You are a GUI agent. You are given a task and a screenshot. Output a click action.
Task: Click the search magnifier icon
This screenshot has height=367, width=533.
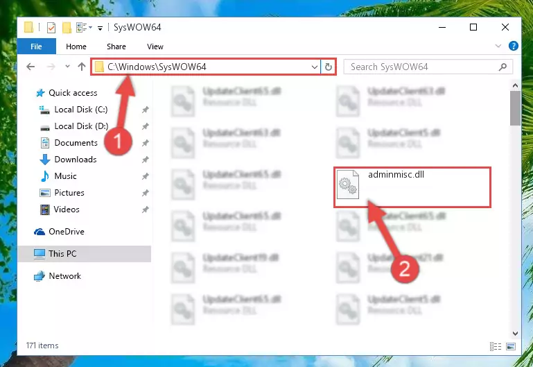(503, 67)
